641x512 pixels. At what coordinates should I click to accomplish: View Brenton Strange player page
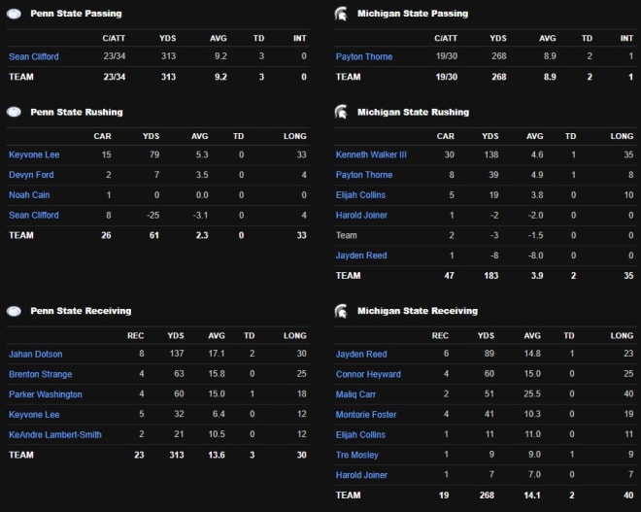tap(41, 374)
